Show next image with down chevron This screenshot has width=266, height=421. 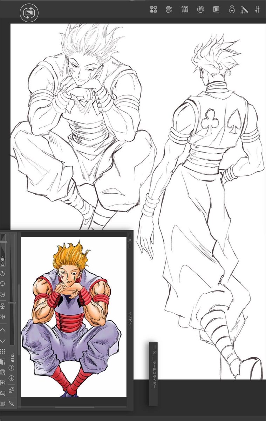(2, 341)
